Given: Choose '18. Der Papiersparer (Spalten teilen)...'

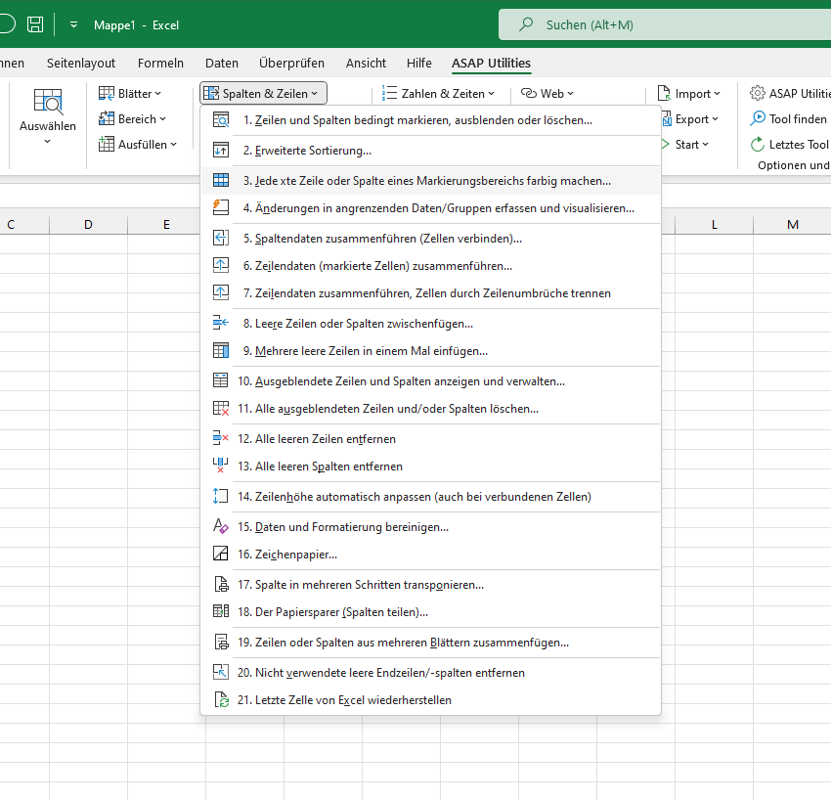Looking at the screenshot, I should coord(430,612).
